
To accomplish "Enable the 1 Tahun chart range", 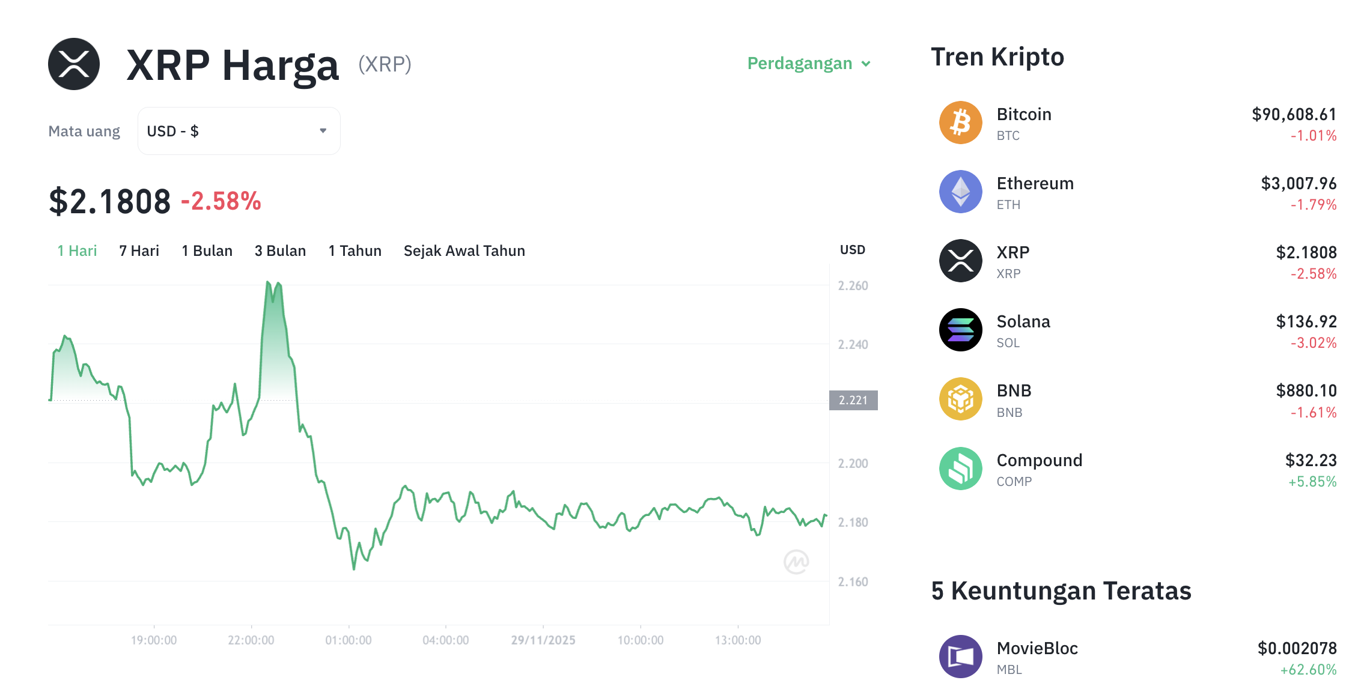I will [x=355, y=251].
